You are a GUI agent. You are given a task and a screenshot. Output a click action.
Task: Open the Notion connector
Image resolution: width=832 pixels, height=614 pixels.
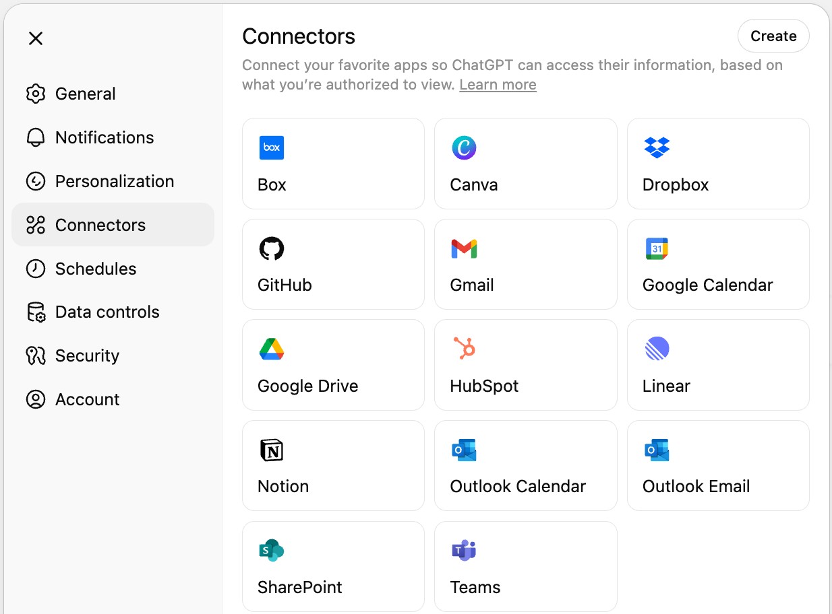tap(271, 450)
